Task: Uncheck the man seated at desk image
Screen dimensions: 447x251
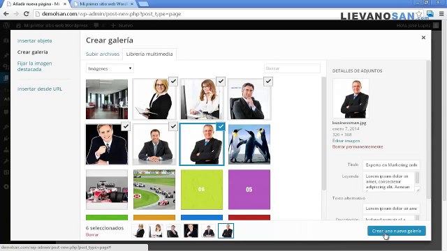Action: (173, 126)
